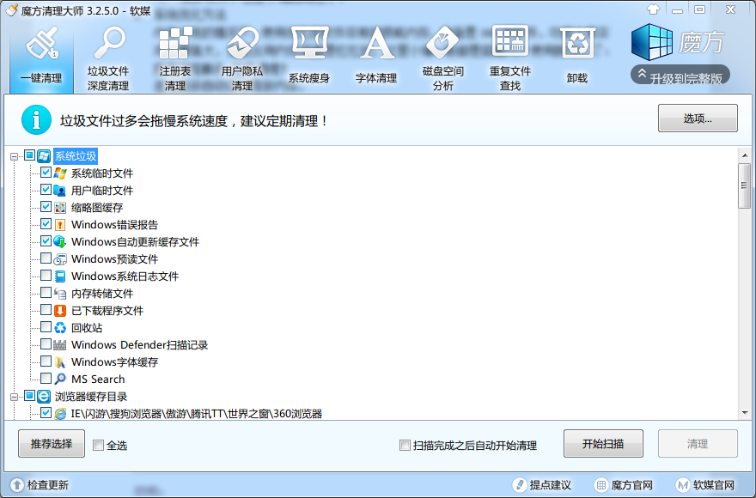Switch to 垃圾文件深度清理 tab label
756x498 pixels.
[108, 79]
